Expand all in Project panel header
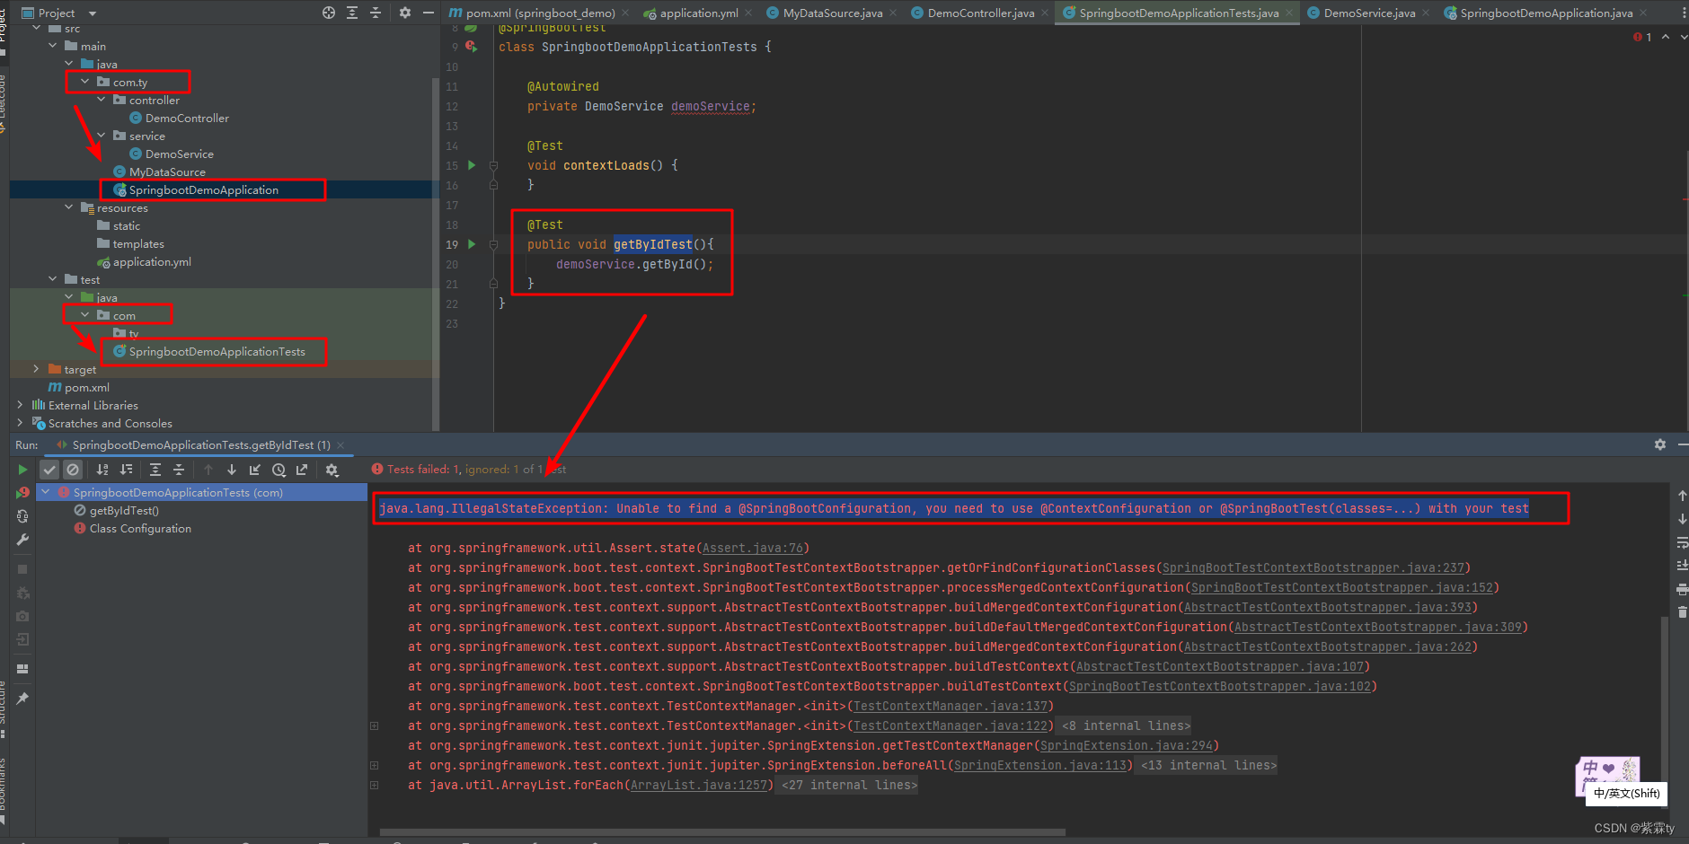Image resolution: width=1689 pixels, height=844 pixels. point(352,13)
